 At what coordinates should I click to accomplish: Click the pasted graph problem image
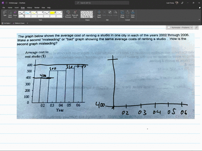pos(106,76)
